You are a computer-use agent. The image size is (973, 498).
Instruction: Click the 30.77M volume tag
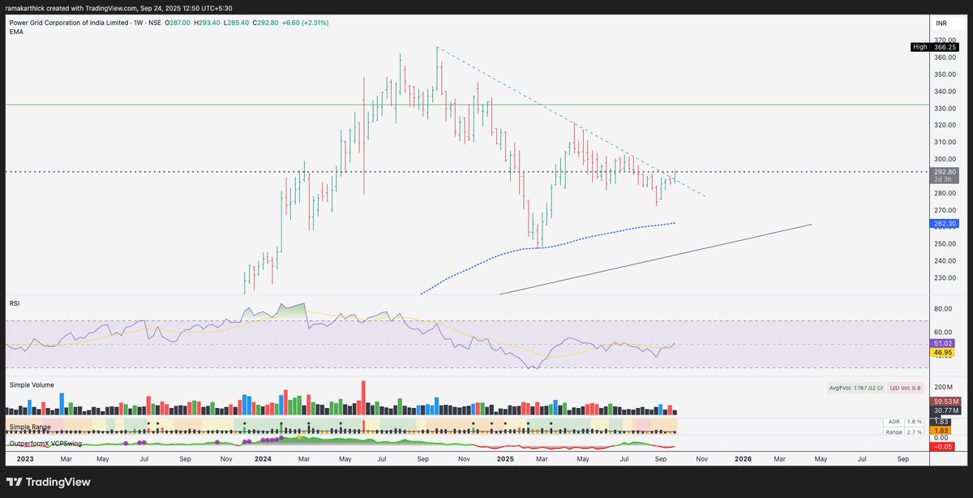(945, 411)
